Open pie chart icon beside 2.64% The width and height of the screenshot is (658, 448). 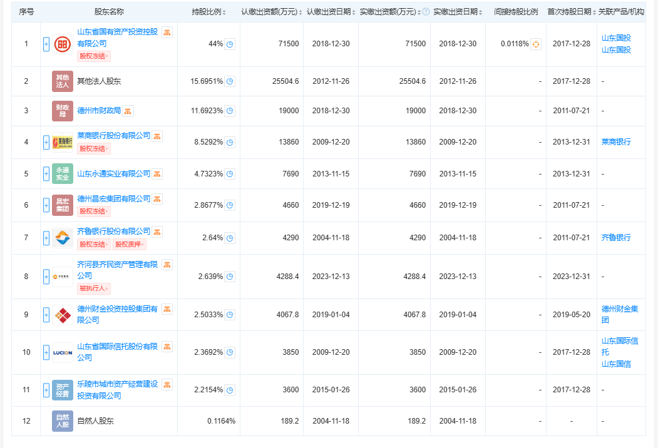[x=230, y=238]
